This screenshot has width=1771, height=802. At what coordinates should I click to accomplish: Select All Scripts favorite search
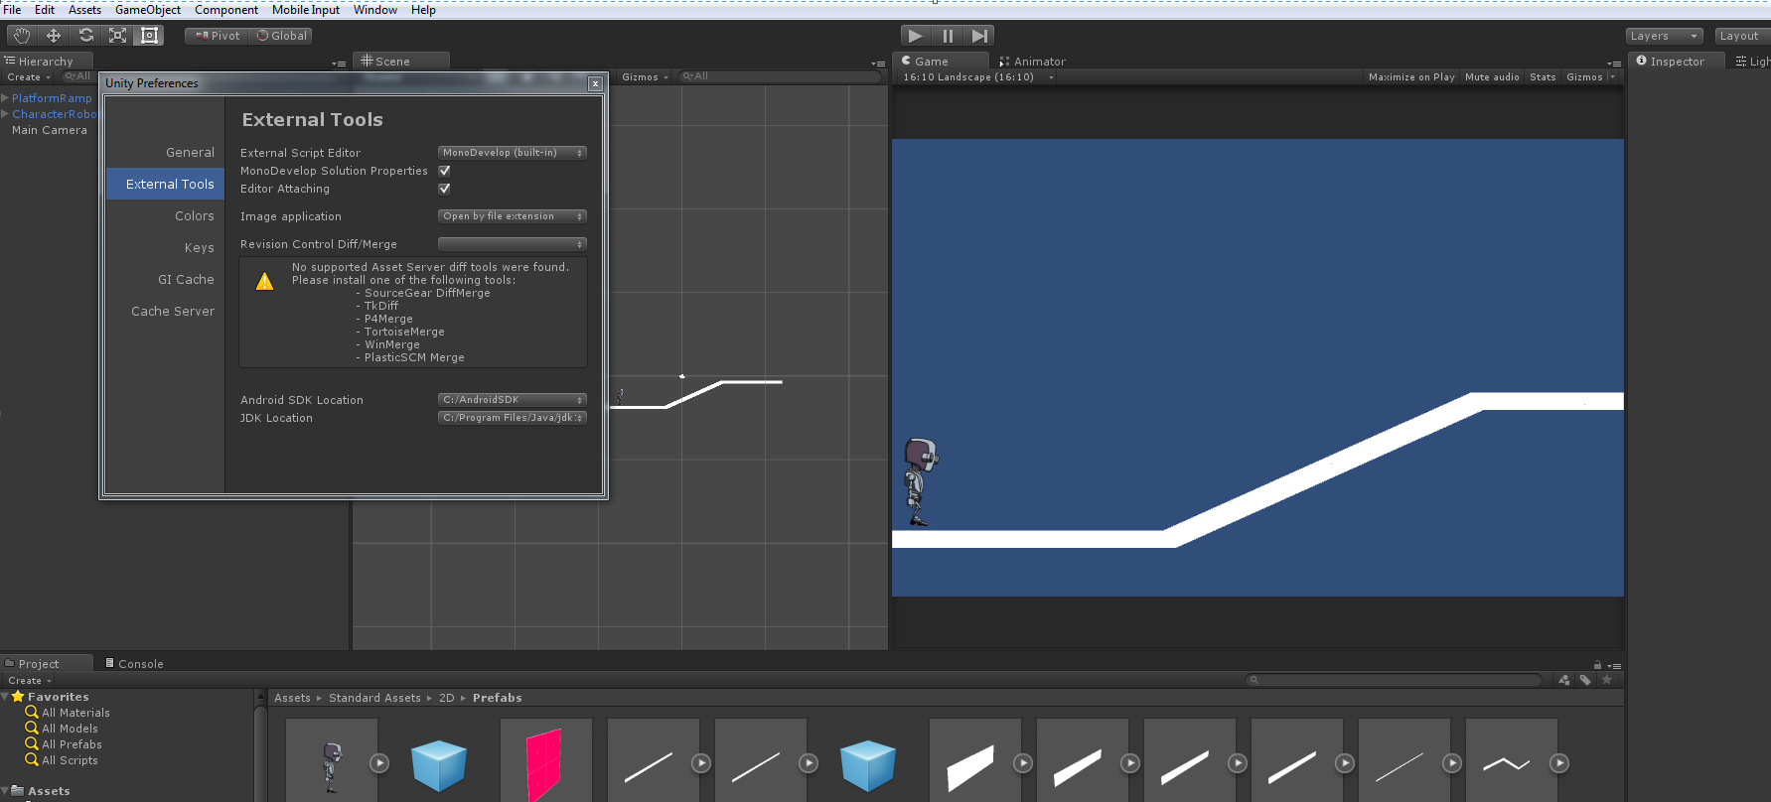click(x=70, y=760)
